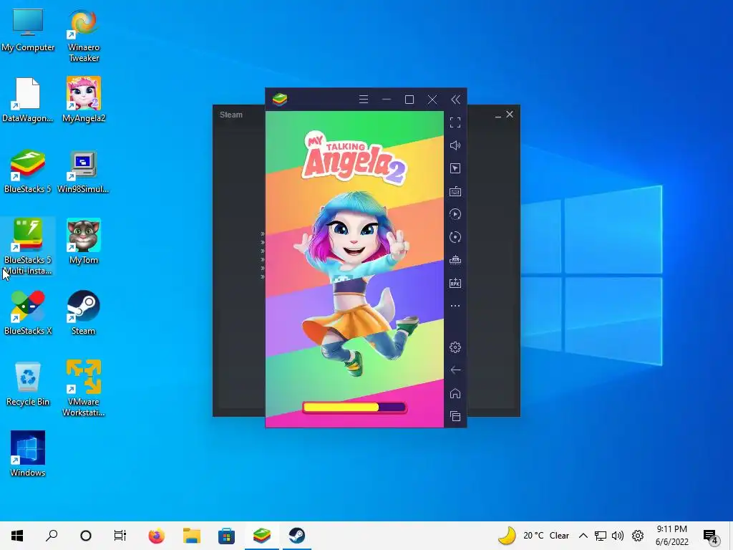Open clock showing 9:11 PM 6/6/2022

pos(671,536)
